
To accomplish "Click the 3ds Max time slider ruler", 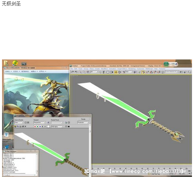I will coord(140,168).
